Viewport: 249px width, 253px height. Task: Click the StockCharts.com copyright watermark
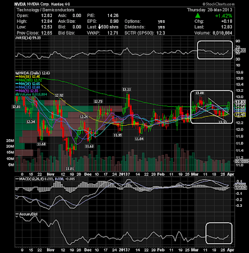(219, 4)
